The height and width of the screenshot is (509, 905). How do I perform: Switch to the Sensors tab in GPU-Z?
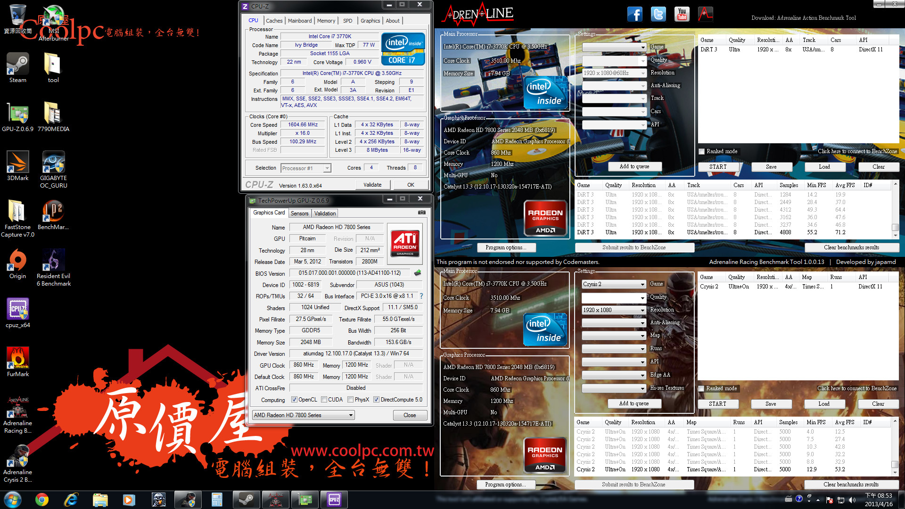299,213
